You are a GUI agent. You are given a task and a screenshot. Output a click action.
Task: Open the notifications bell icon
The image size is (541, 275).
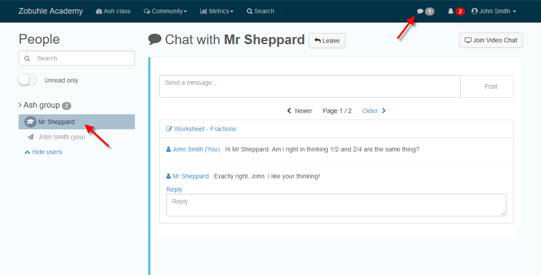450,11
